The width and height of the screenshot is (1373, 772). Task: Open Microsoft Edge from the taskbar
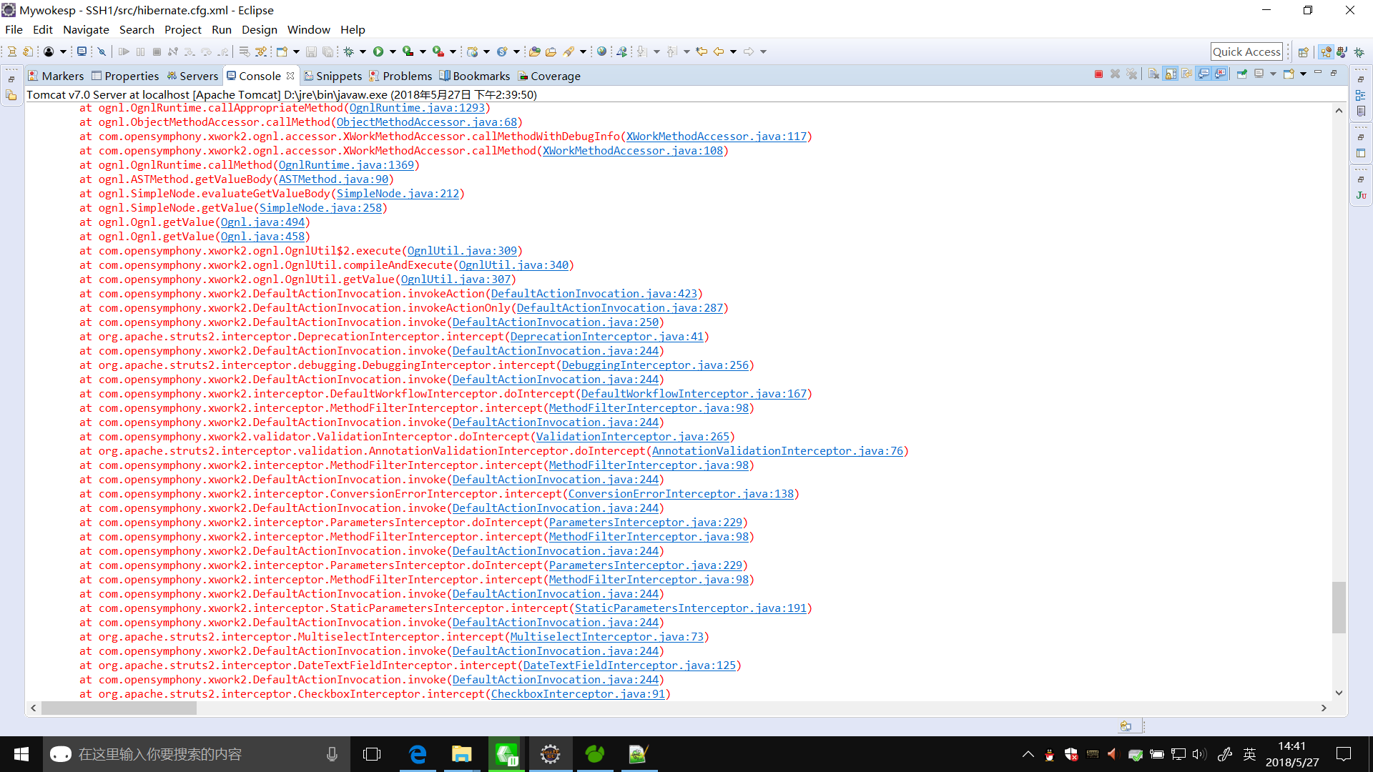417,754
